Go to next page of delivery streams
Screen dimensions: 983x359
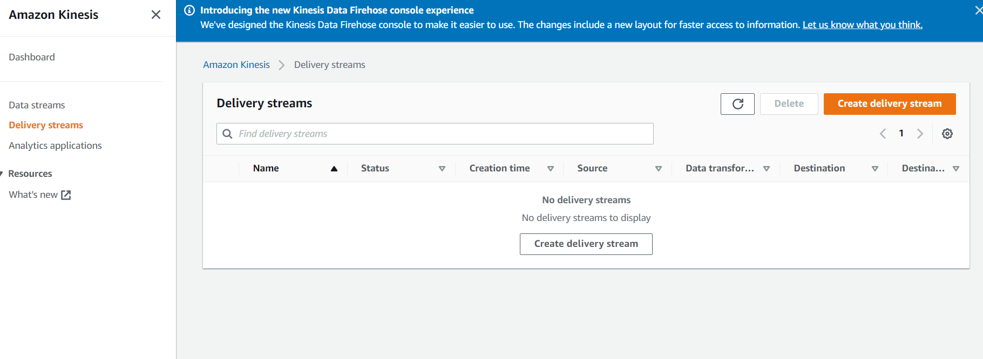tap(920, 134)
